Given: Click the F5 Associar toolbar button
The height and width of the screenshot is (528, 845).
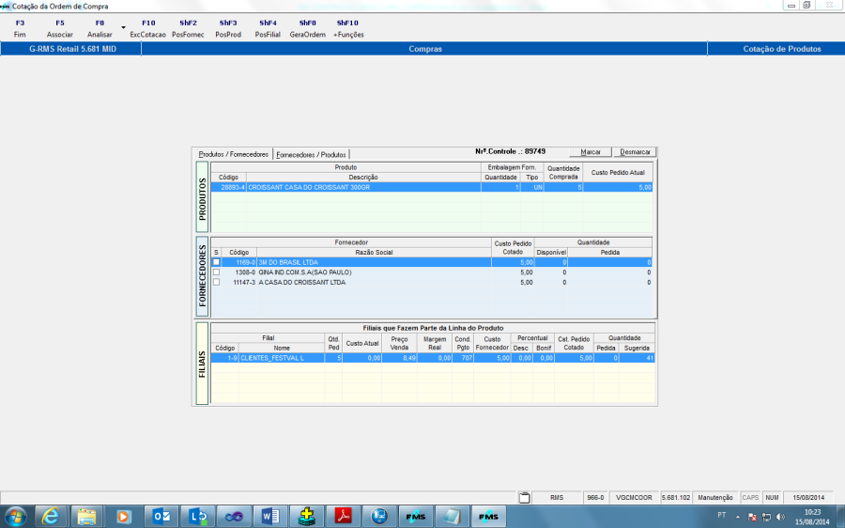Looking at the screenshot, I should pos(60,28).
